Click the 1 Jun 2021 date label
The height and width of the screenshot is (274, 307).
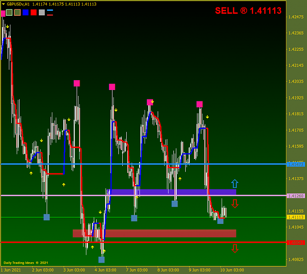[11, 270]
